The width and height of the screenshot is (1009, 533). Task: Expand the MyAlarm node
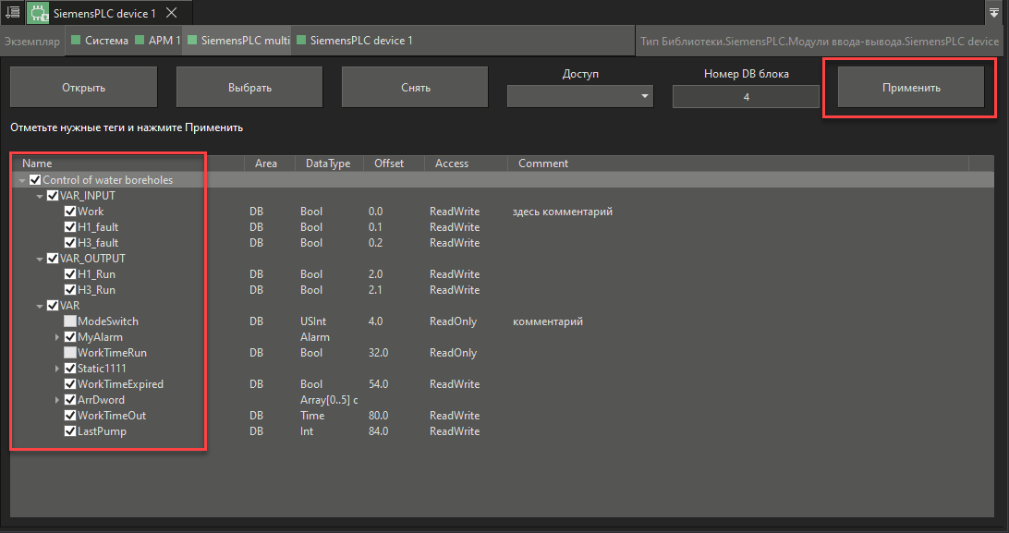click(x=57, y=337)
